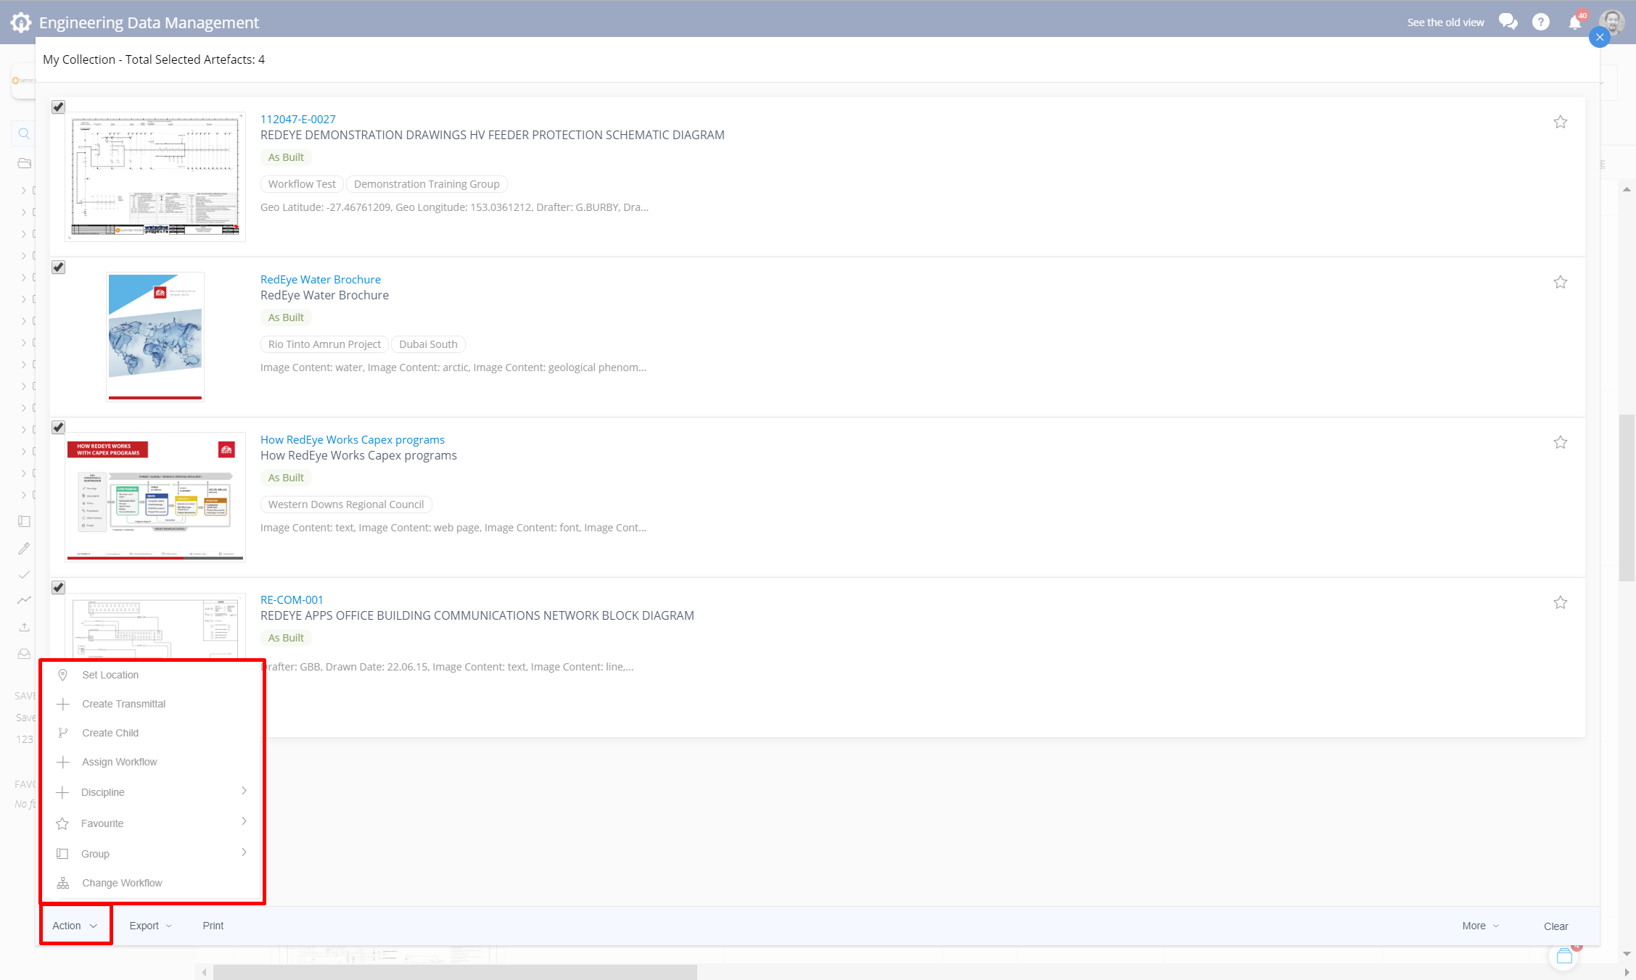Open the chat messages icon
Screen dimensions: 1636x980
(x=1508, y=22)
